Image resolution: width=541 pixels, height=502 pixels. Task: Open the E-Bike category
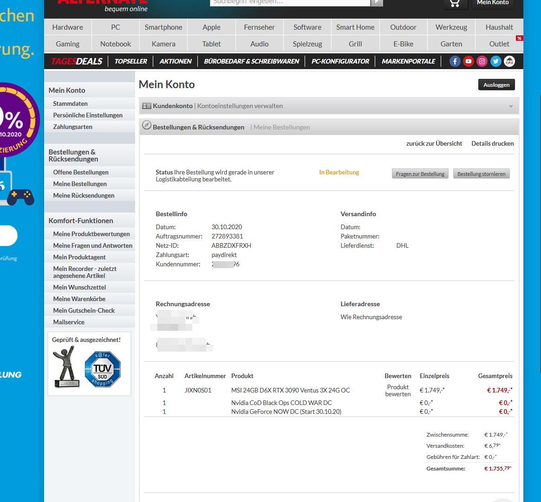tap(404, 44)
